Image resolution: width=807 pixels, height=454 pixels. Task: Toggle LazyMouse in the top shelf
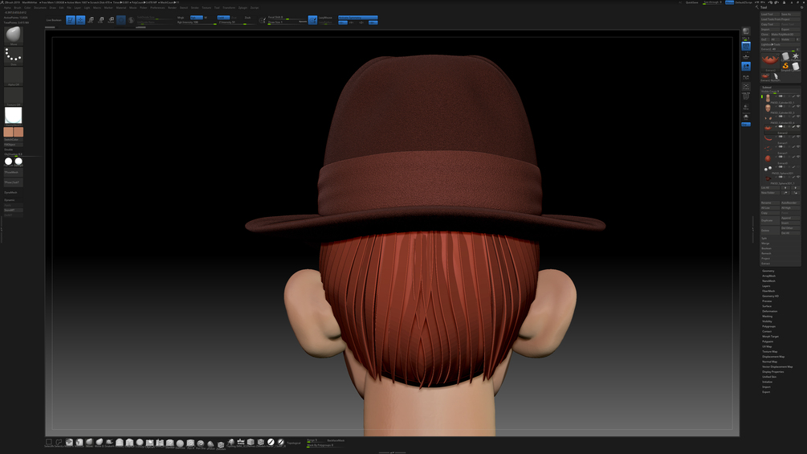[x=325, y=17]
